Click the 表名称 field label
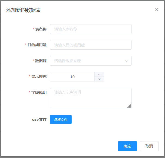The width and height of the screenshot is (165, 158). [x=41, y=29]
